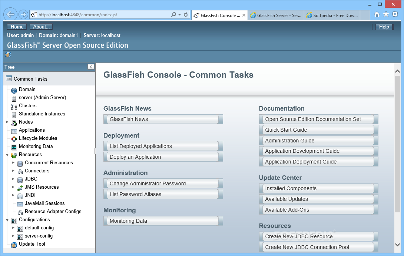Click the Configurations icon in tree

[14, 220]
